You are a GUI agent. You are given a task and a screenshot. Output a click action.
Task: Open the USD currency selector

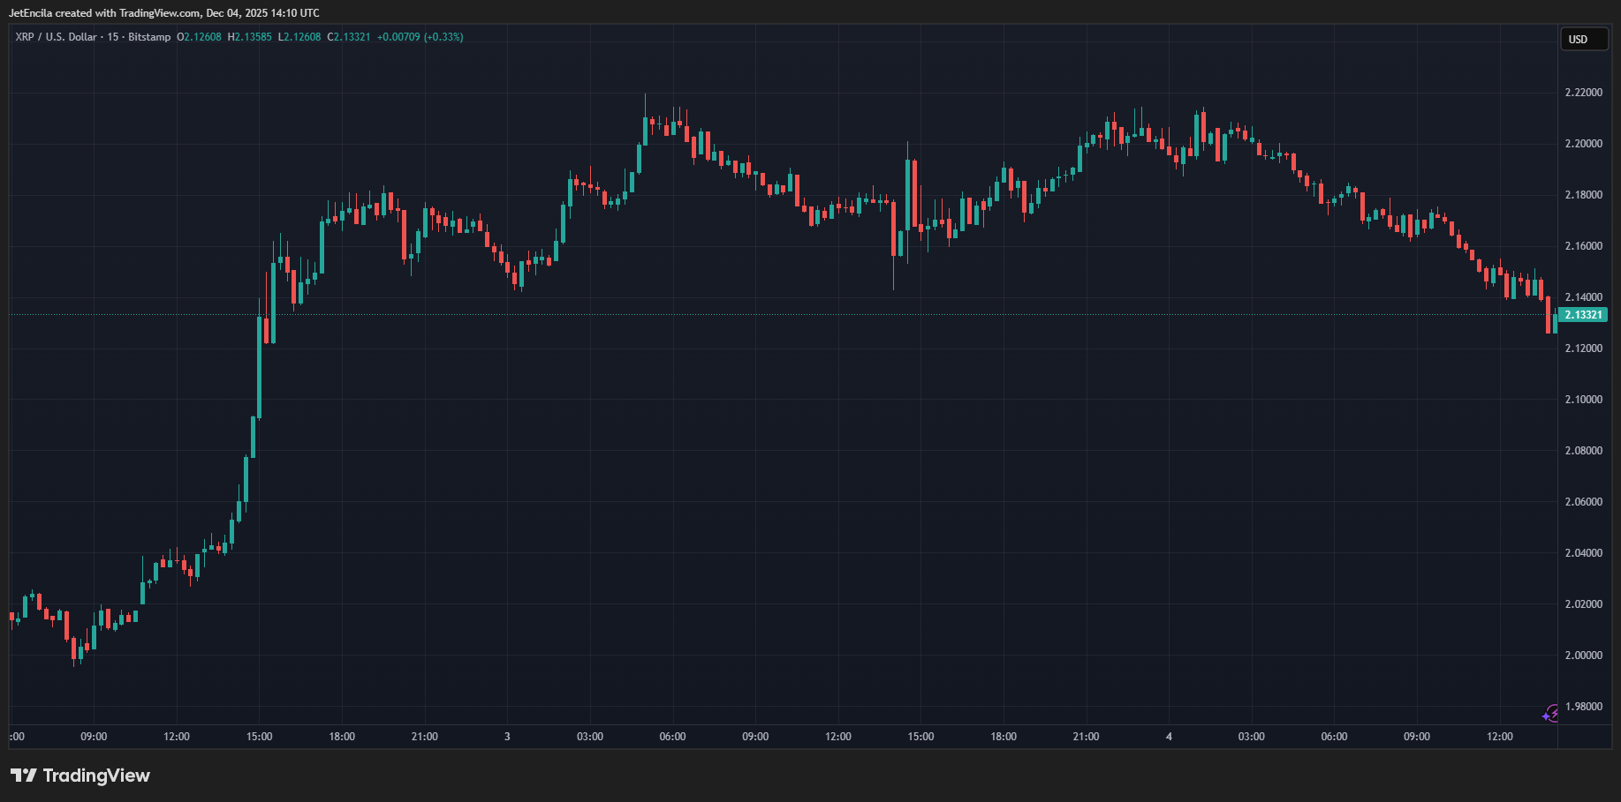(x=1583, y=39)
